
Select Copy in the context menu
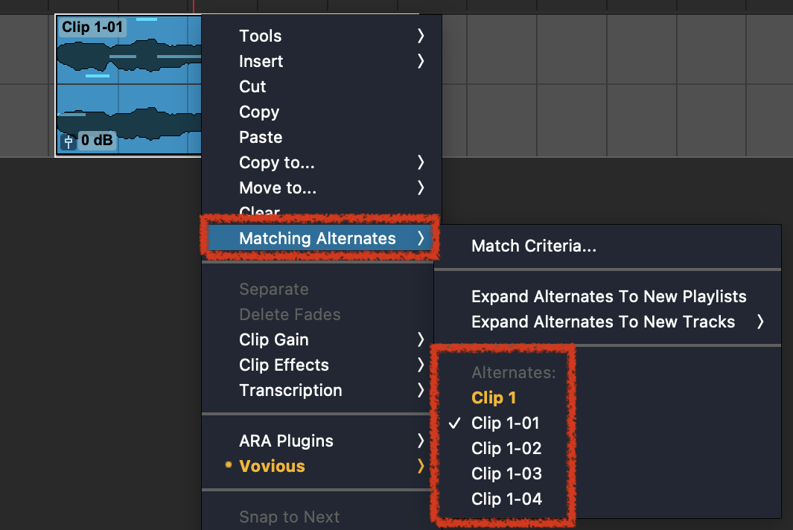point(259,112)
